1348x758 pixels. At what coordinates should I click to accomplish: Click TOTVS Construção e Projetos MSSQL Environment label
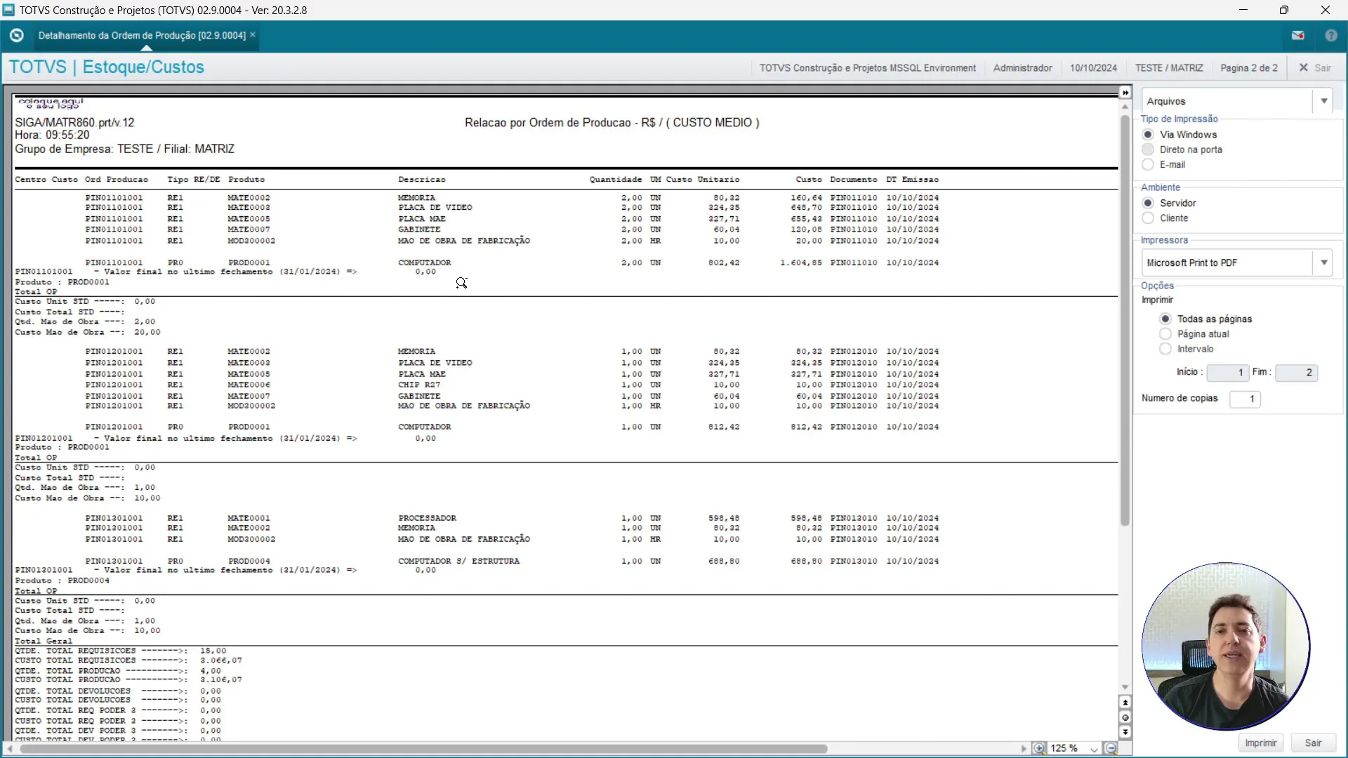pyautogui.click(x=867, y=68)
